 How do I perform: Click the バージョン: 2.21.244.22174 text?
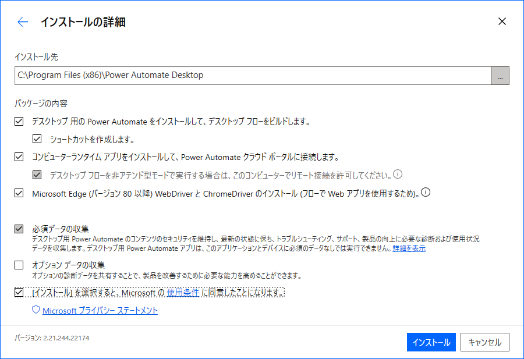tap(52, 338)
